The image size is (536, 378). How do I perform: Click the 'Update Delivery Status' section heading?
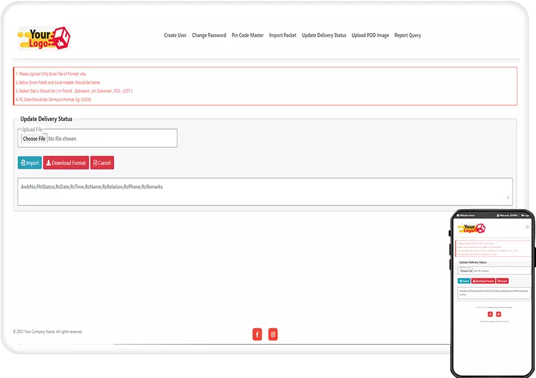46,119
